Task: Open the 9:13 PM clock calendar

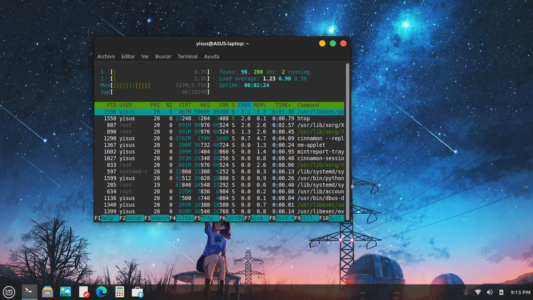Action: [x=521, y=292]
